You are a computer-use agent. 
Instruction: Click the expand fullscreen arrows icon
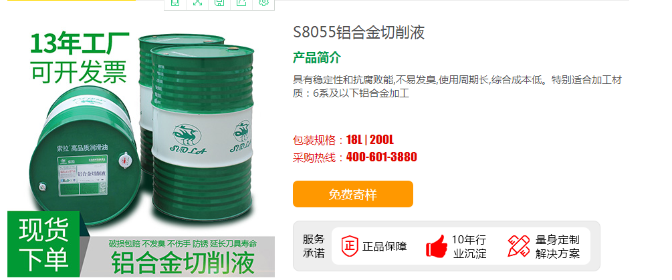coord(197,3)
